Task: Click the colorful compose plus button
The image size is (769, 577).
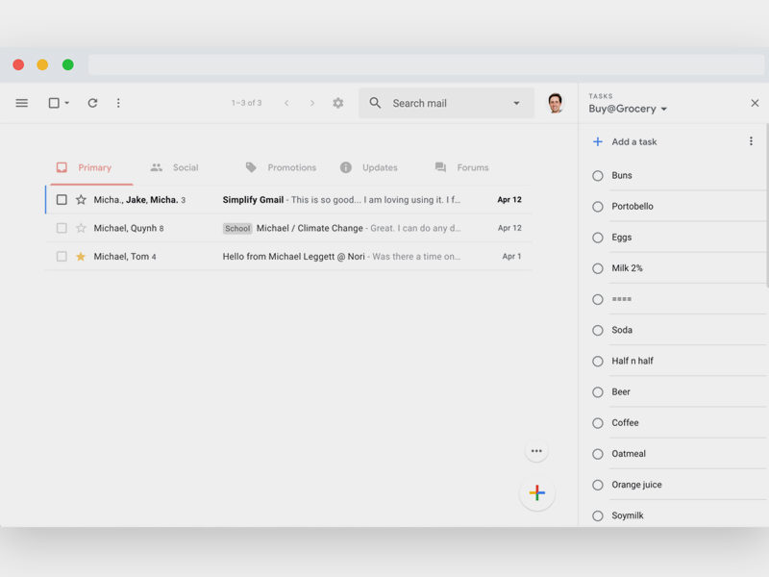Action: pos(536,493)
